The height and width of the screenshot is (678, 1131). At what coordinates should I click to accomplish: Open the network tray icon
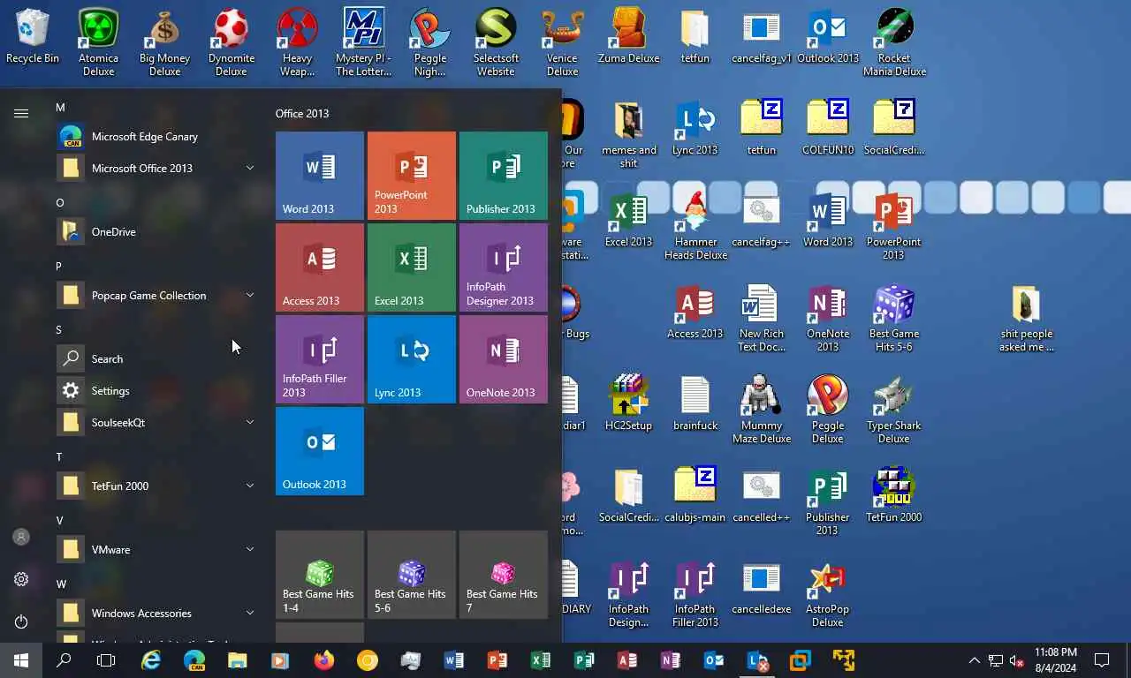pos(996,660)
